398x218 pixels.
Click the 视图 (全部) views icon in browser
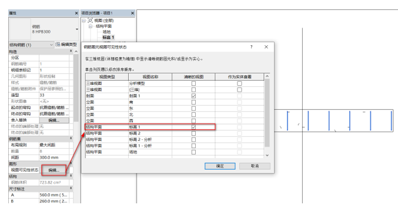(x=90, y=21)
